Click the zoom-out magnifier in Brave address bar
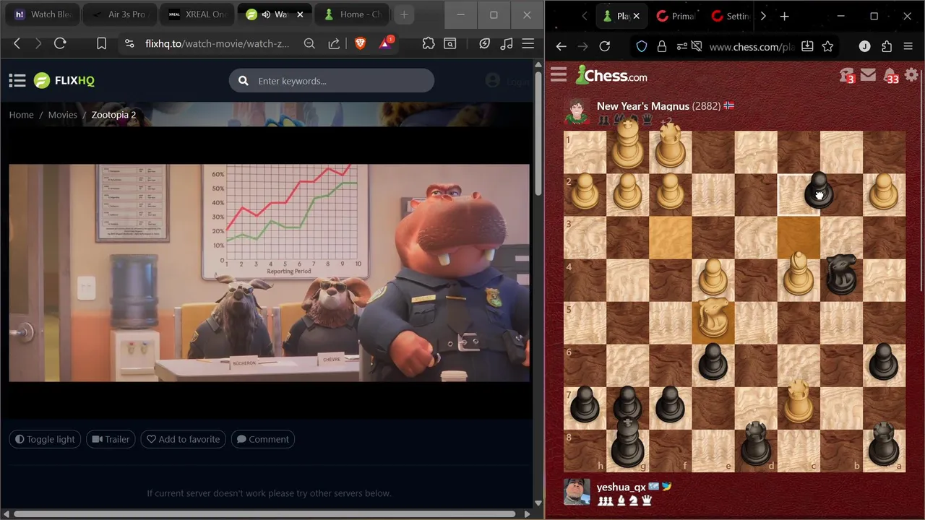This screenshot has height=520, width=925. pos(309,44)
